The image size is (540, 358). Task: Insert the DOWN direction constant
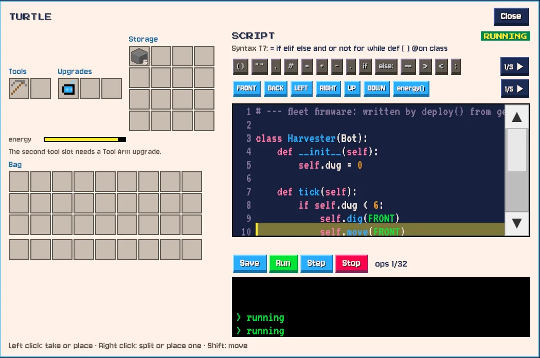click(x=376, y=88)
